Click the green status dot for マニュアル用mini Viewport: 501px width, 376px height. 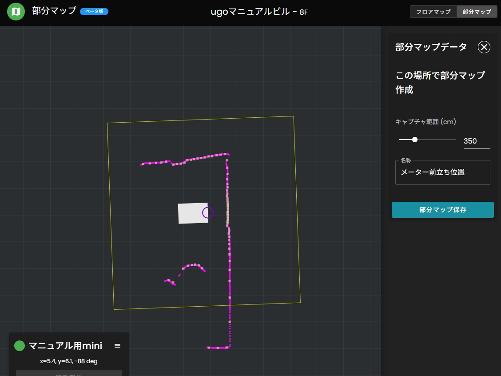point(20,346)
